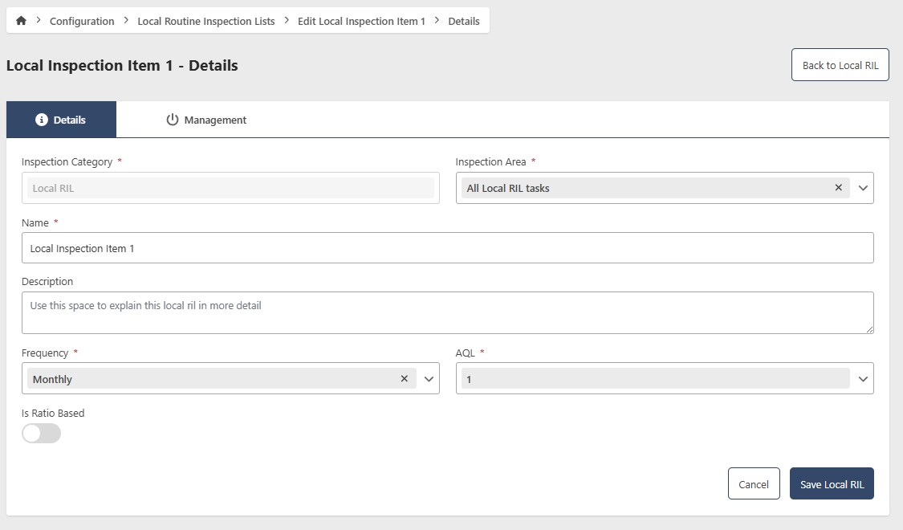Open Edit Local Inspection Item 1 breadcrumb
The height and width of the screenshot is (530, 903).
[x=361, y=21]
